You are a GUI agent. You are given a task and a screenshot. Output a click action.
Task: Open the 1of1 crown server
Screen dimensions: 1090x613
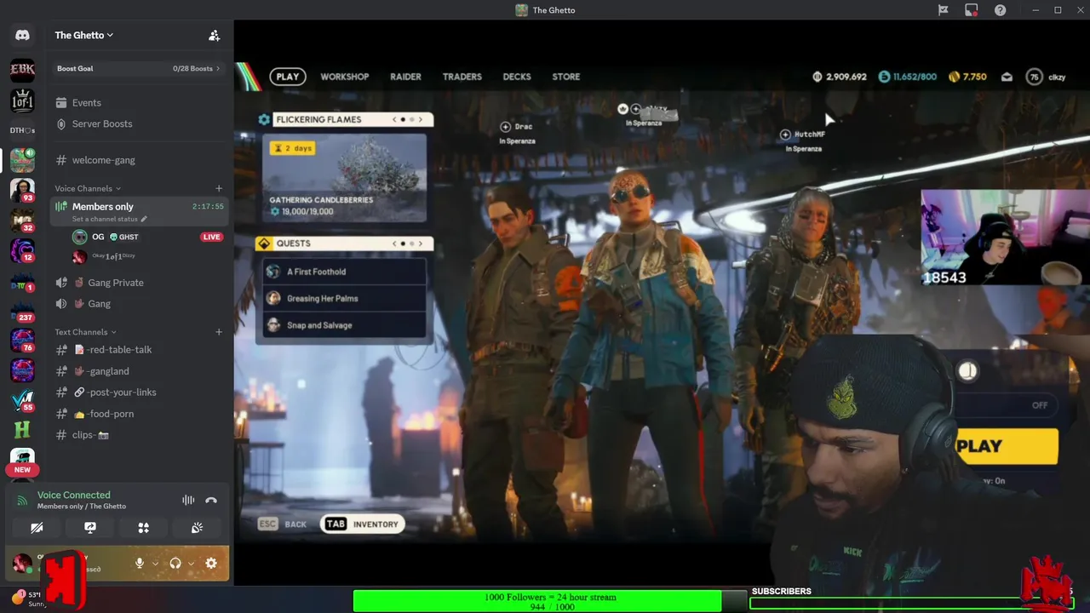pos(22,100)
